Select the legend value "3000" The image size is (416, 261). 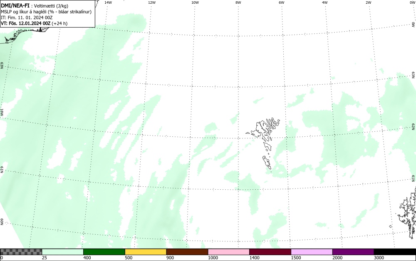click(x=379, y=258)
